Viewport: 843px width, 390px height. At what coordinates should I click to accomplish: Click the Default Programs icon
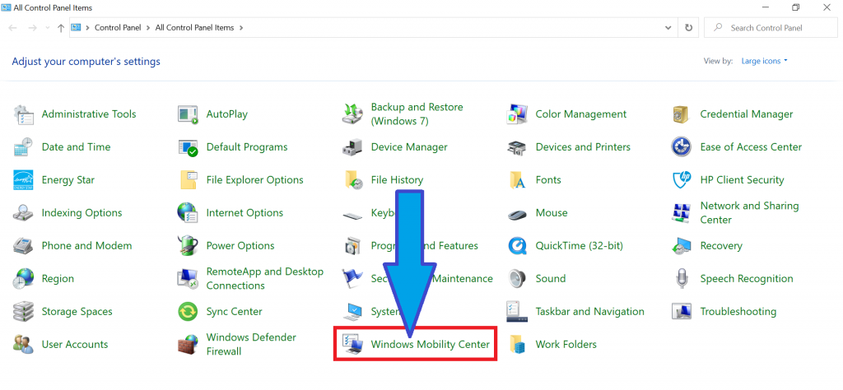189,147
